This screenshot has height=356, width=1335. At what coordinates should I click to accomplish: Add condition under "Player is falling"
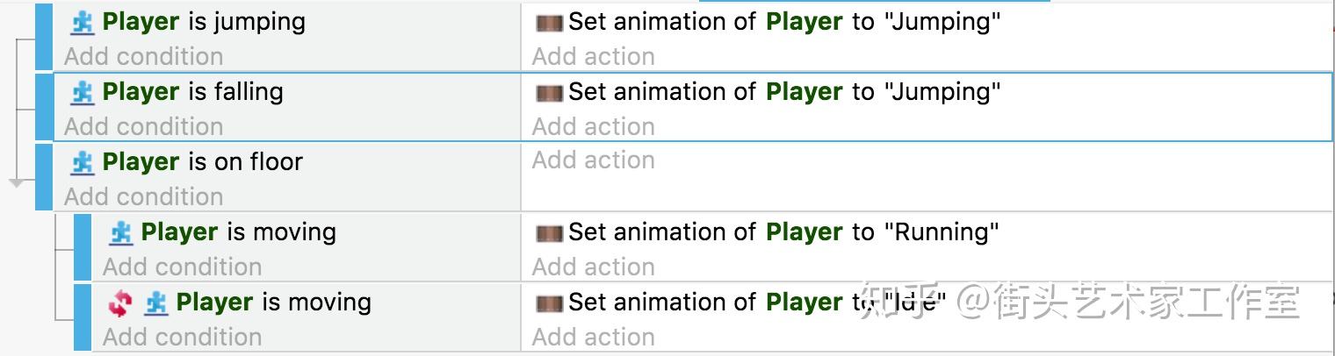[x=143, y=126]
